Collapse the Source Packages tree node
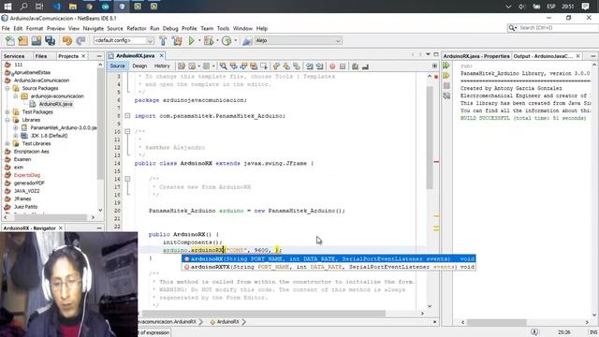Screen dimensions: 599x337 coord(7,88)
